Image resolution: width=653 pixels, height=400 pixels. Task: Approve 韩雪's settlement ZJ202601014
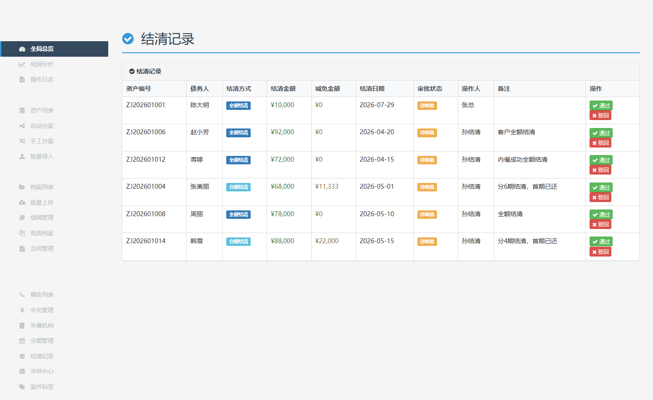pos(601,241)
